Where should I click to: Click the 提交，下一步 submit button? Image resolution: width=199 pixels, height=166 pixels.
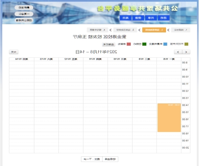[x=92, y=159]
